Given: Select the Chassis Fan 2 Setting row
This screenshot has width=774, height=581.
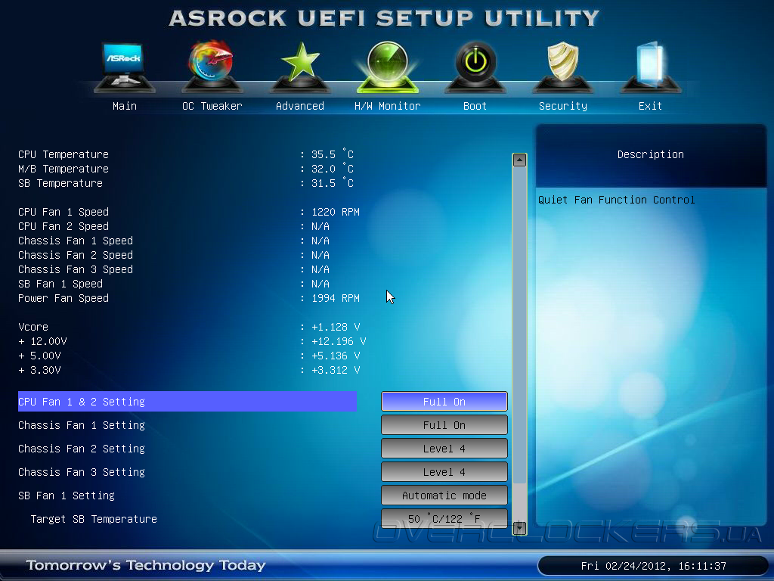Looking at the screenshot, I should pyautogui.click(x=187, y=449).
